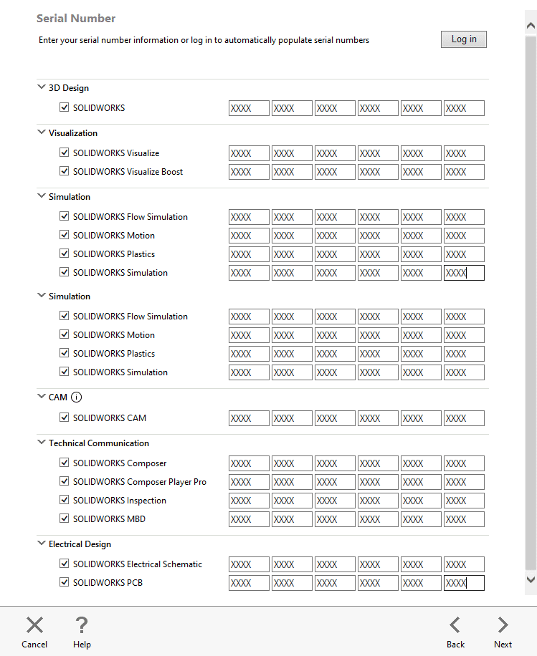Collapse the Electrical Design section
The width and height of the screenshot is (537, 656).
click(x=41, y=544)
